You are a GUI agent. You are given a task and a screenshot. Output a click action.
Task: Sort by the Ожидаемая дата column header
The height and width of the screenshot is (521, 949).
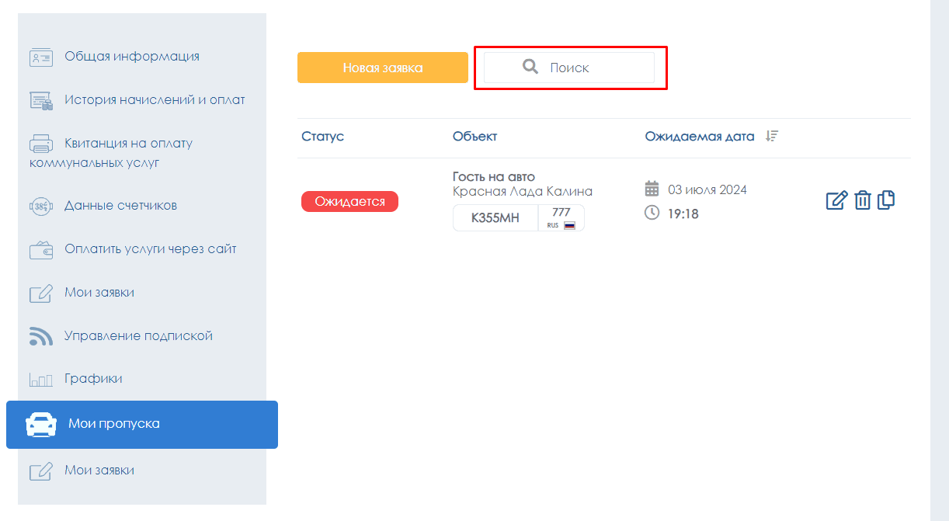[x=699, y=136]
